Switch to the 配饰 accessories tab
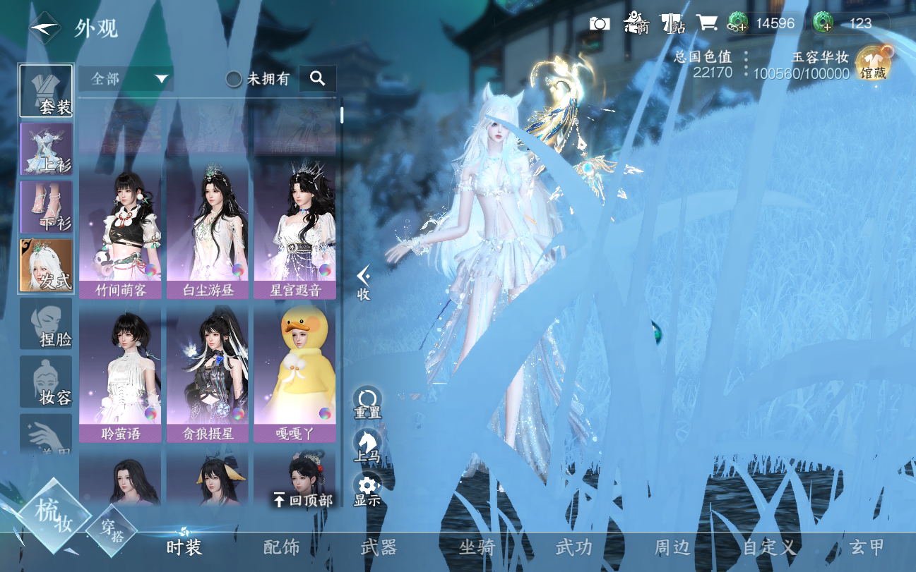The width and height of the screenshot is (916, 572). 282,547
